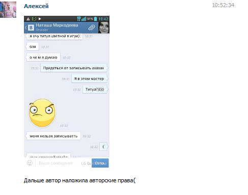Tap the paperclip attachment icon
Screen dimensions: 248x195
click(x=92, y=27)
